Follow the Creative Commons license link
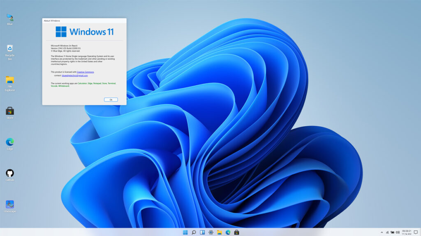 coord(85,72)
